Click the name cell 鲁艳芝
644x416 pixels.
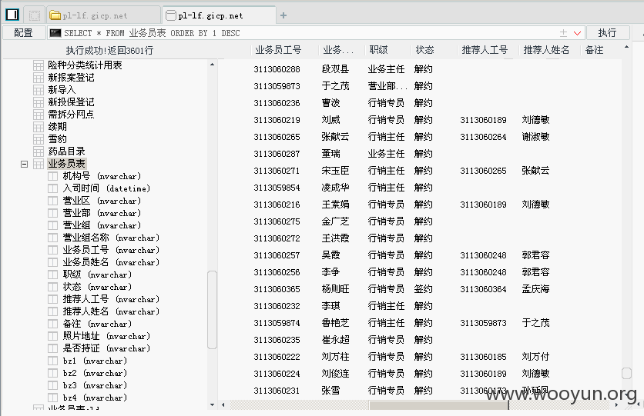point(335,323)
